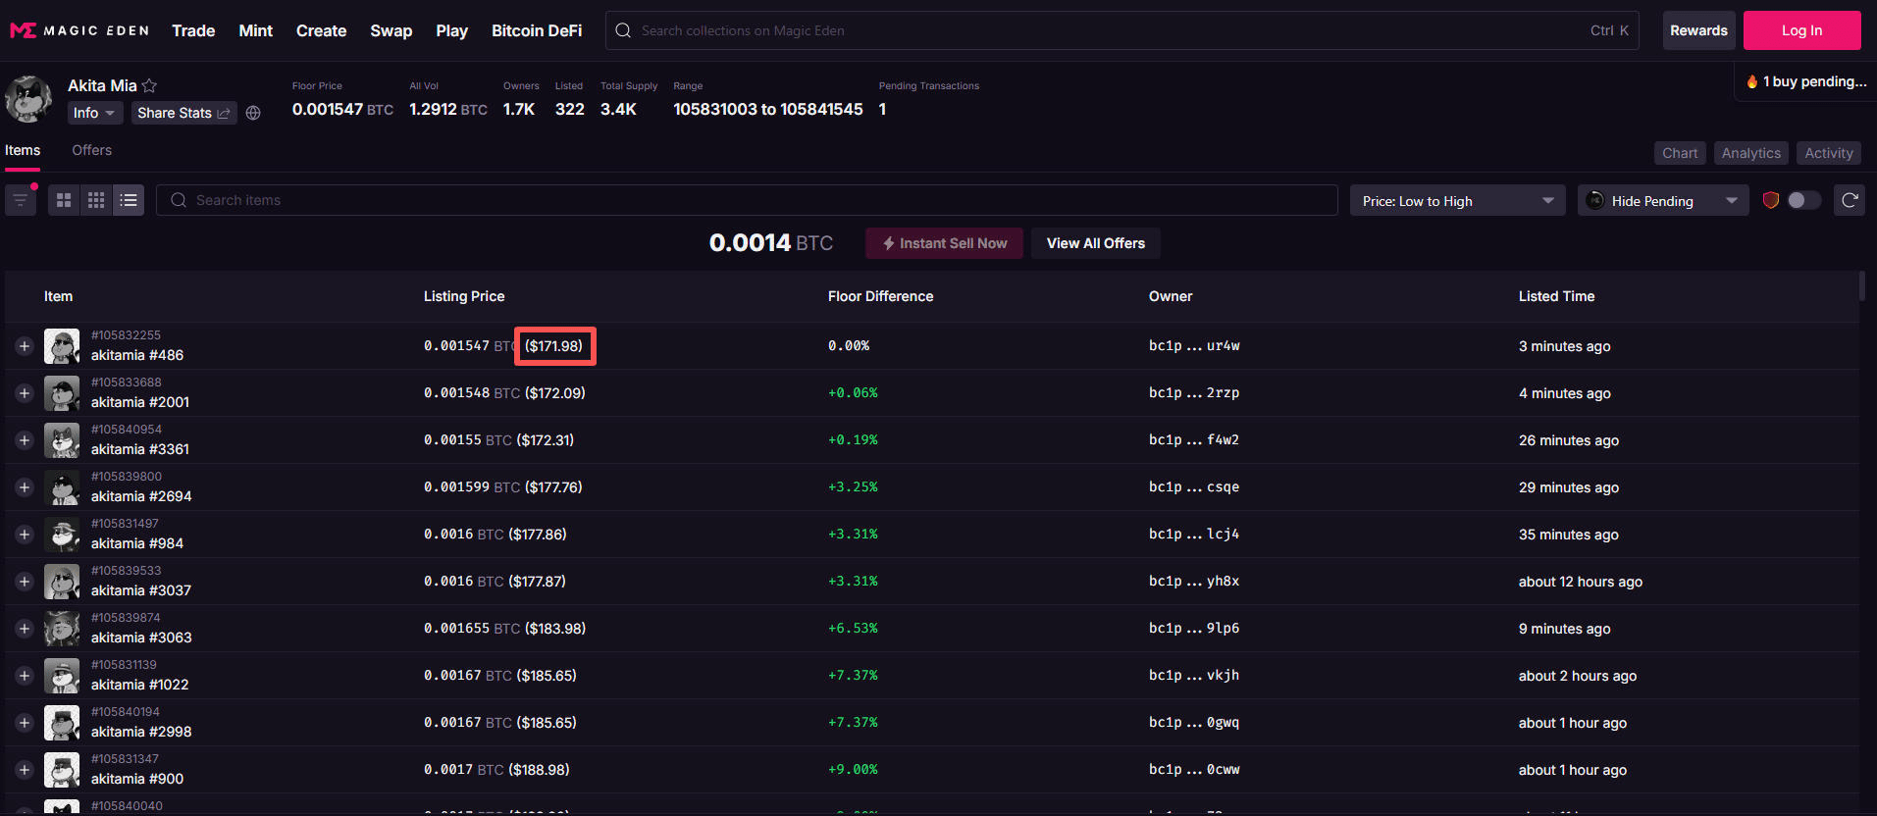Switch to large grid view
Image resolution: width=1877 pixels, height=816 pixels.
[x=64, y=200]
